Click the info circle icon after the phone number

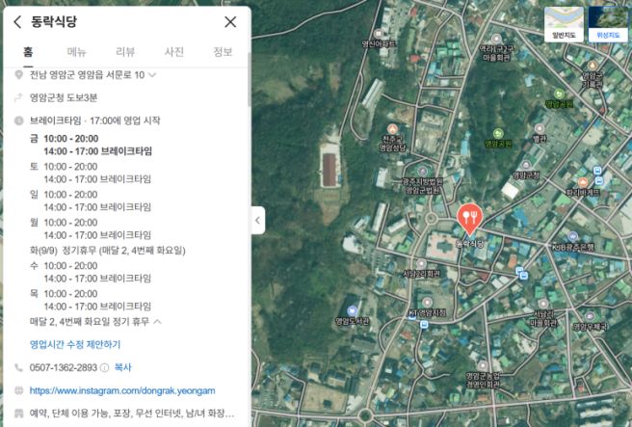[104, 367]
